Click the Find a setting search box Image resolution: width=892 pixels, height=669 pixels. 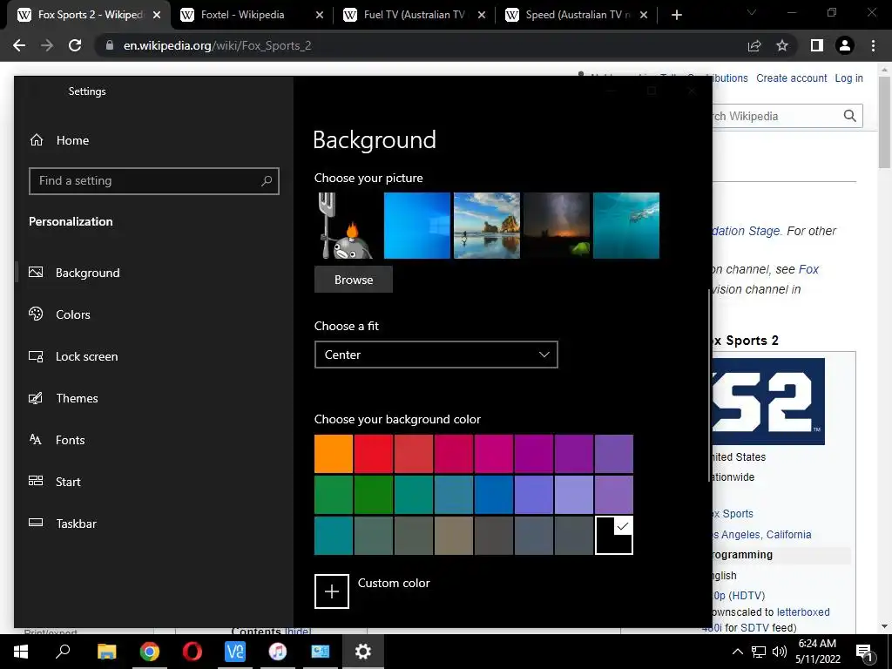(153, 181)
